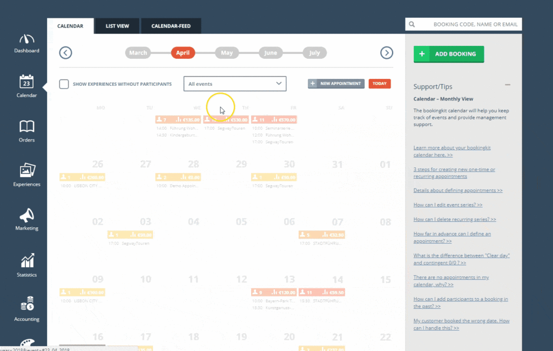Open the Statistics chart icon
The height and width of the screenshot is (351, 553).
click(27, 261)
